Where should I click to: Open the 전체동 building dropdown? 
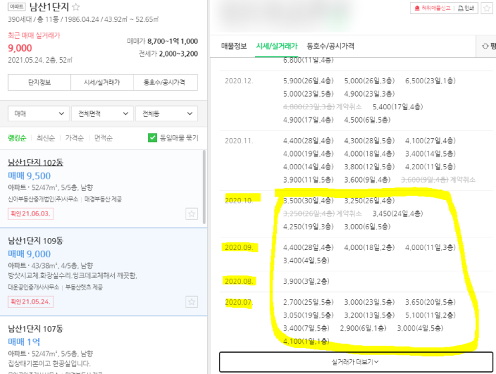click(166, 113)
